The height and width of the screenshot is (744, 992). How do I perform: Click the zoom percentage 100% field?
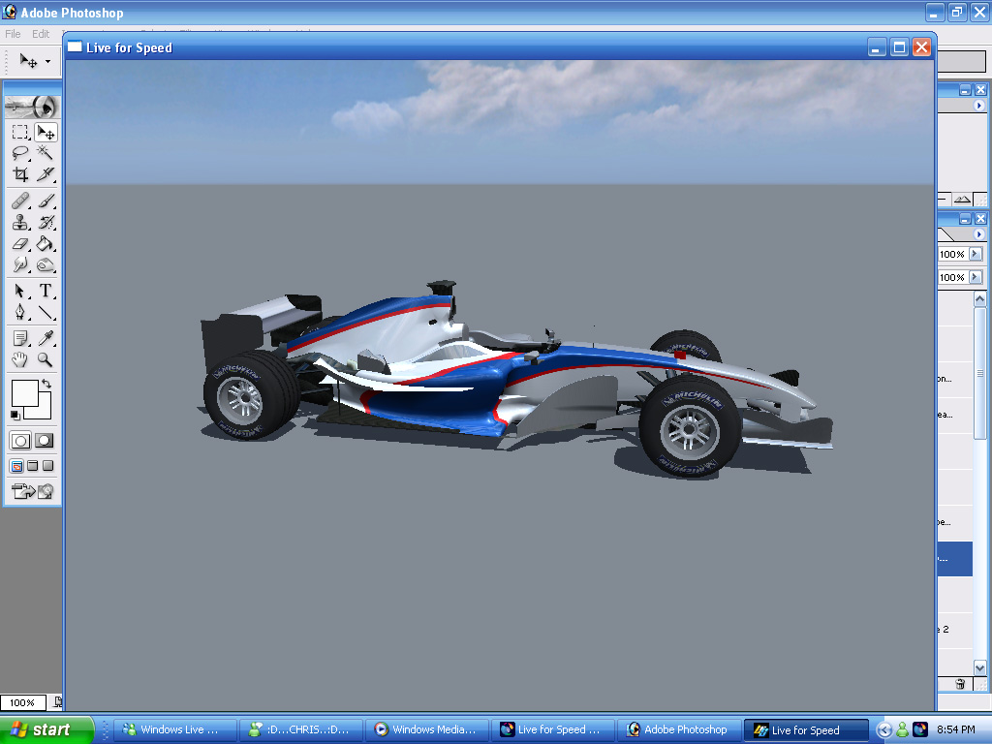(x=23, y=703)
